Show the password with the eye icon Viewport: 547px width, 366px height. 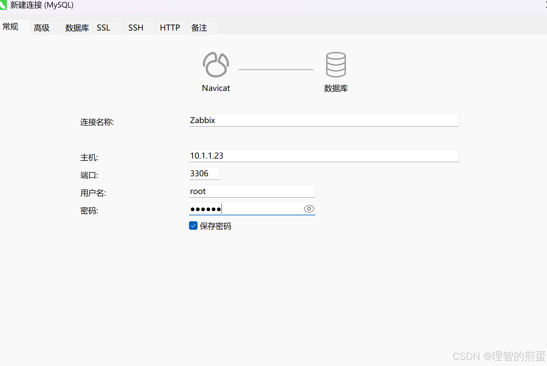click(309, 209)
